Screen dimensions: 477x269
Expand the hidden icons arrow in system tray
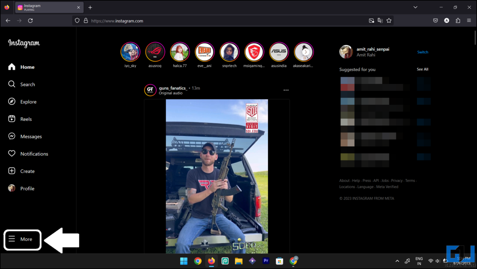pyautogui.click(x=397, y=261)
